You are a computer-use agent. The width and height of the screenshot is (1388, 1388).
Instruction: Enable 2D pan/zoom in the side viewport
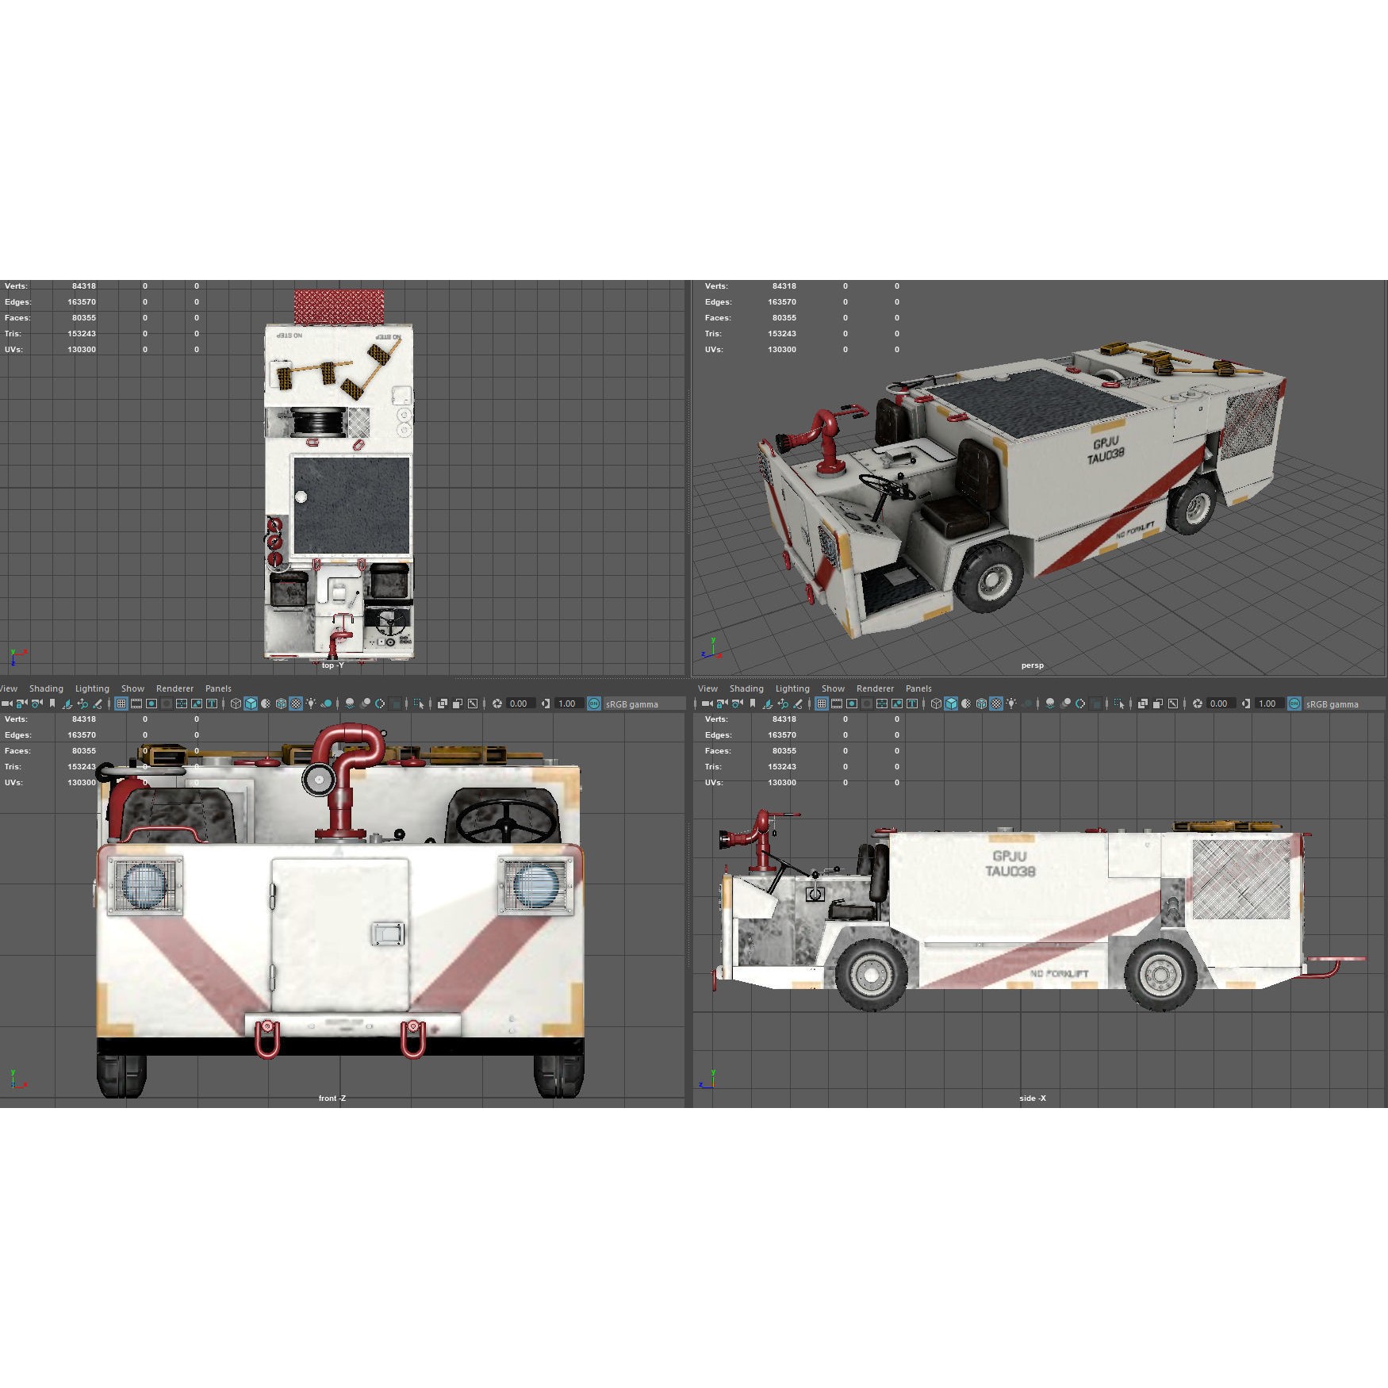(782, 704)
